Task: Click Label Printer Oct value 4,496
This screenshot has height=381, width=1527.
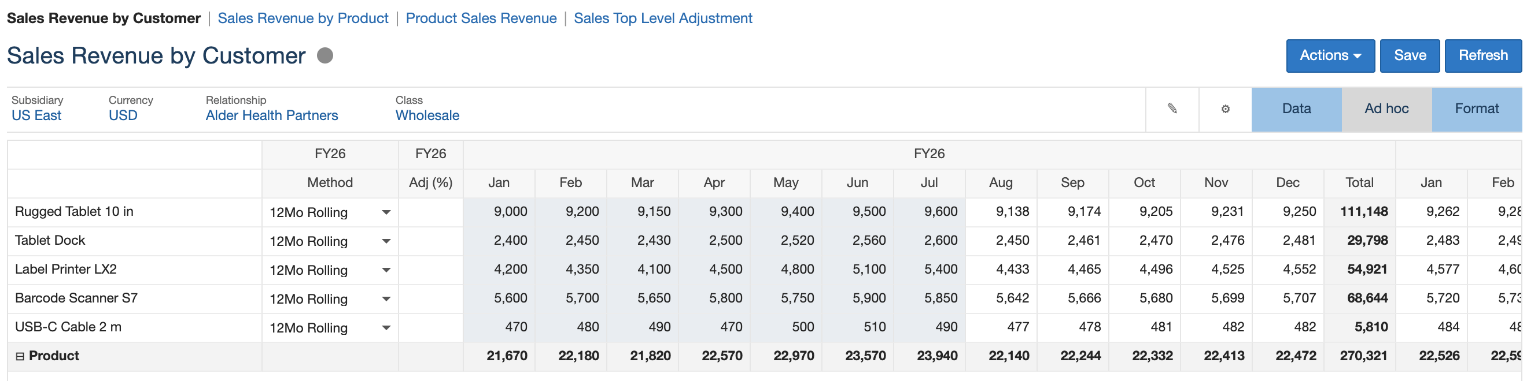Action: coord(1144,270)
